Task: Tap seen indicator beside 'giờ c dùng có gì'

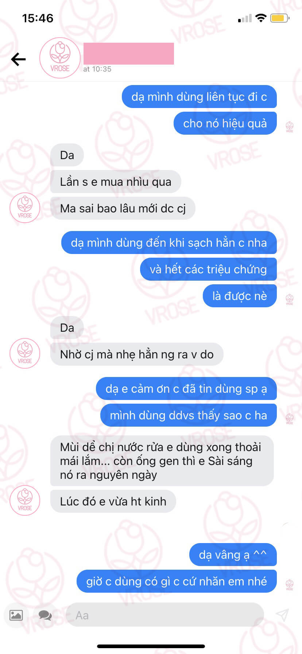Action: coord(290,585)
